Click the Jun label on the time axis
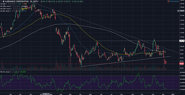Screen dimensions: 185x95 tap(101, 94)
